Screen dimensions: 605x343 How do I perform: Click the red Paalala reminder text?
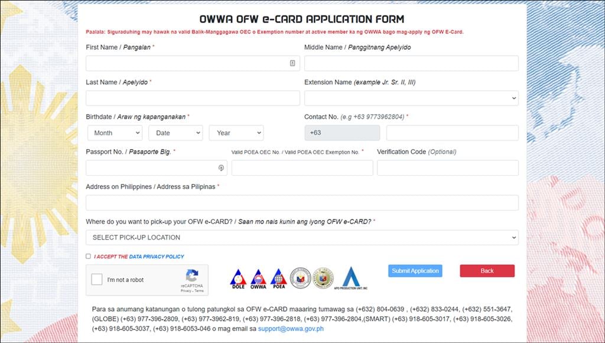pyautogui.click(x=274, y=32)
